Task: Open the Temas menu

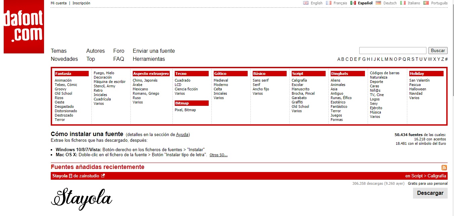Action: (x=59, y=51)
